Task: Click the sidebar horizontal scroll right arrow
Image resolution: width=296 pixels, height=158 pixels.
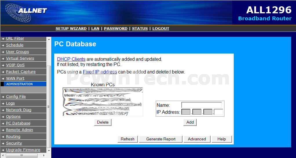Action: click(44, 156)
